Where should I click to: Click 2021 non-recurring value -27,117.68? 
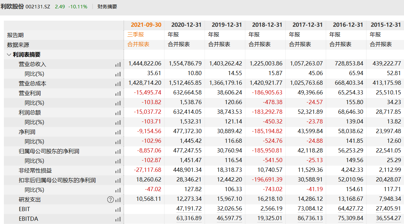pyautogui.click(x=148, y=170)
